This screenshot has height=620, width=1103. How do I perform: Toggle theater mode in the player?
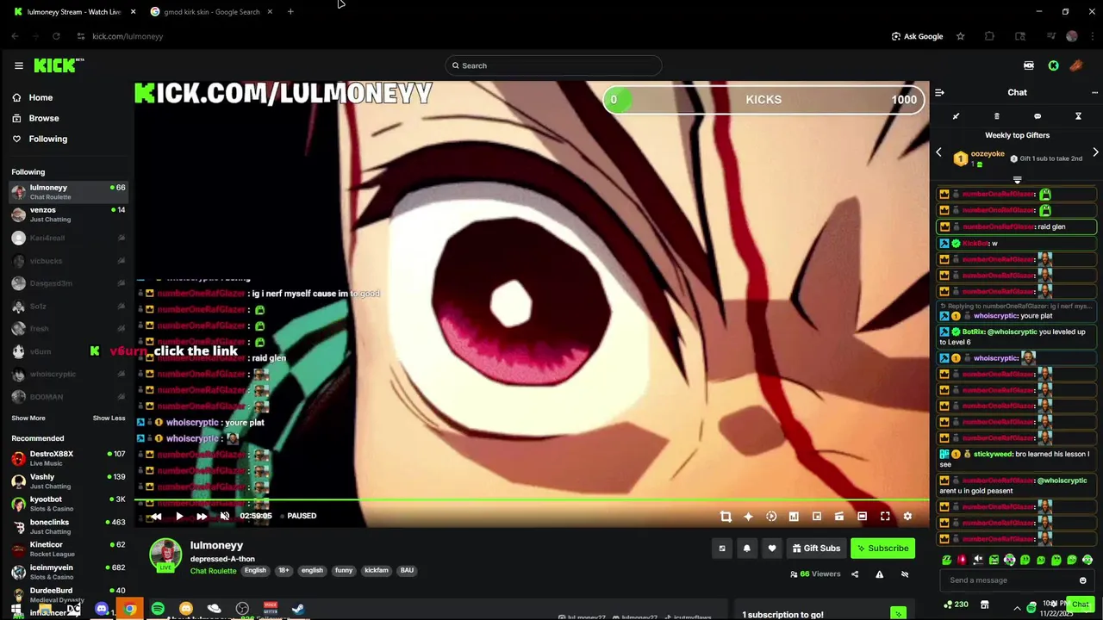click(x=862, y=517)
